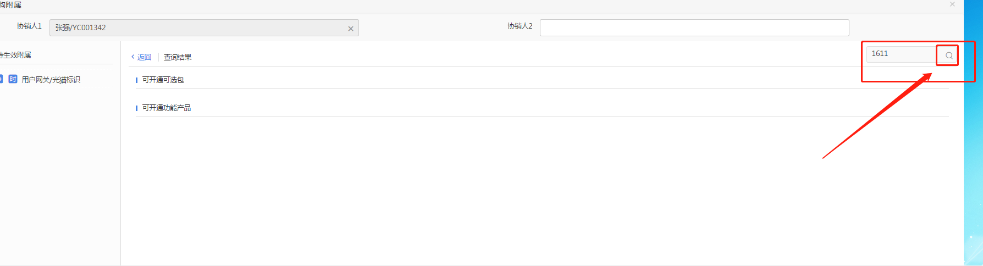Click the blue bar marker of 可开通可选包
Image resolution: width=983 pixels, height=266 pixels.
136,80
